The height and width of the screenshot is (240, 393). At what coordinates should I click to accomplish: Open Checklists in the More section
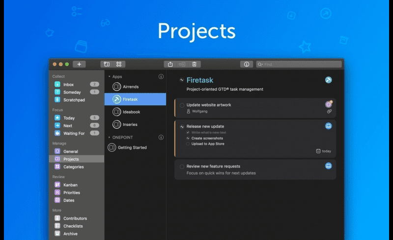[x=77, y=226]
